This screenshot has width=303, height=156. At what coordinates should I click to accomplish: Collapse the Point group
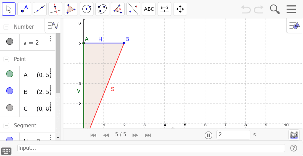(x=6, y=59)
